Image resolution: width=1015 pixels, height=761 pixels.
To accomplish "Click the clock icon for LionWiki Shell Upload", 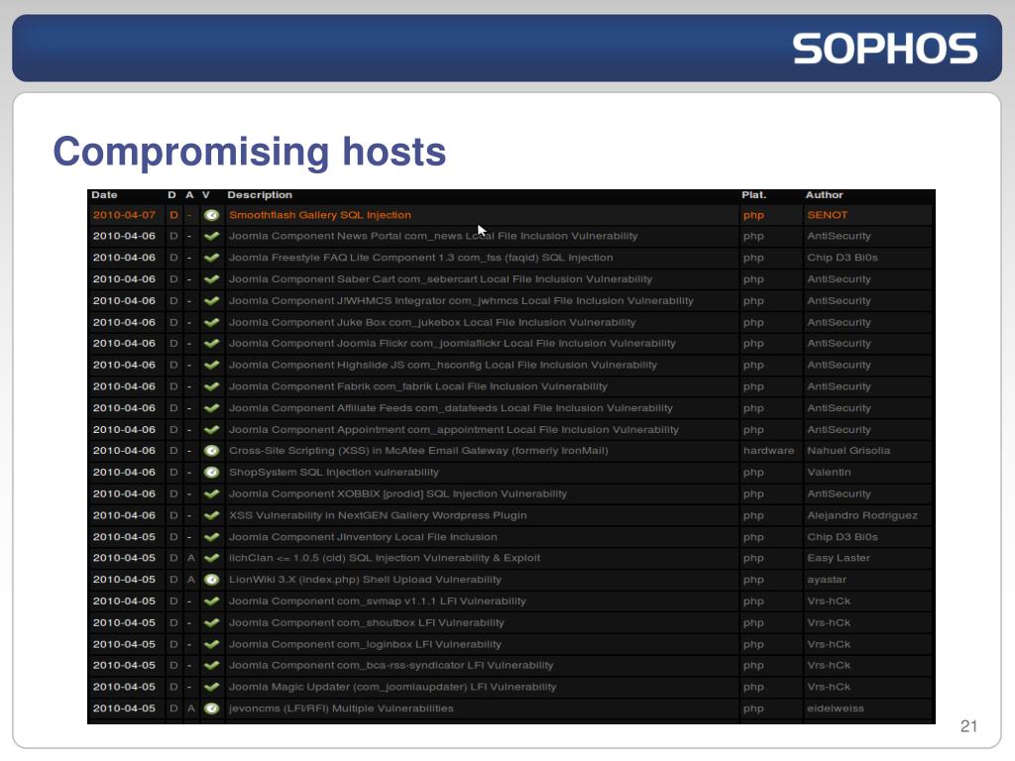I will tap(212, 580).
